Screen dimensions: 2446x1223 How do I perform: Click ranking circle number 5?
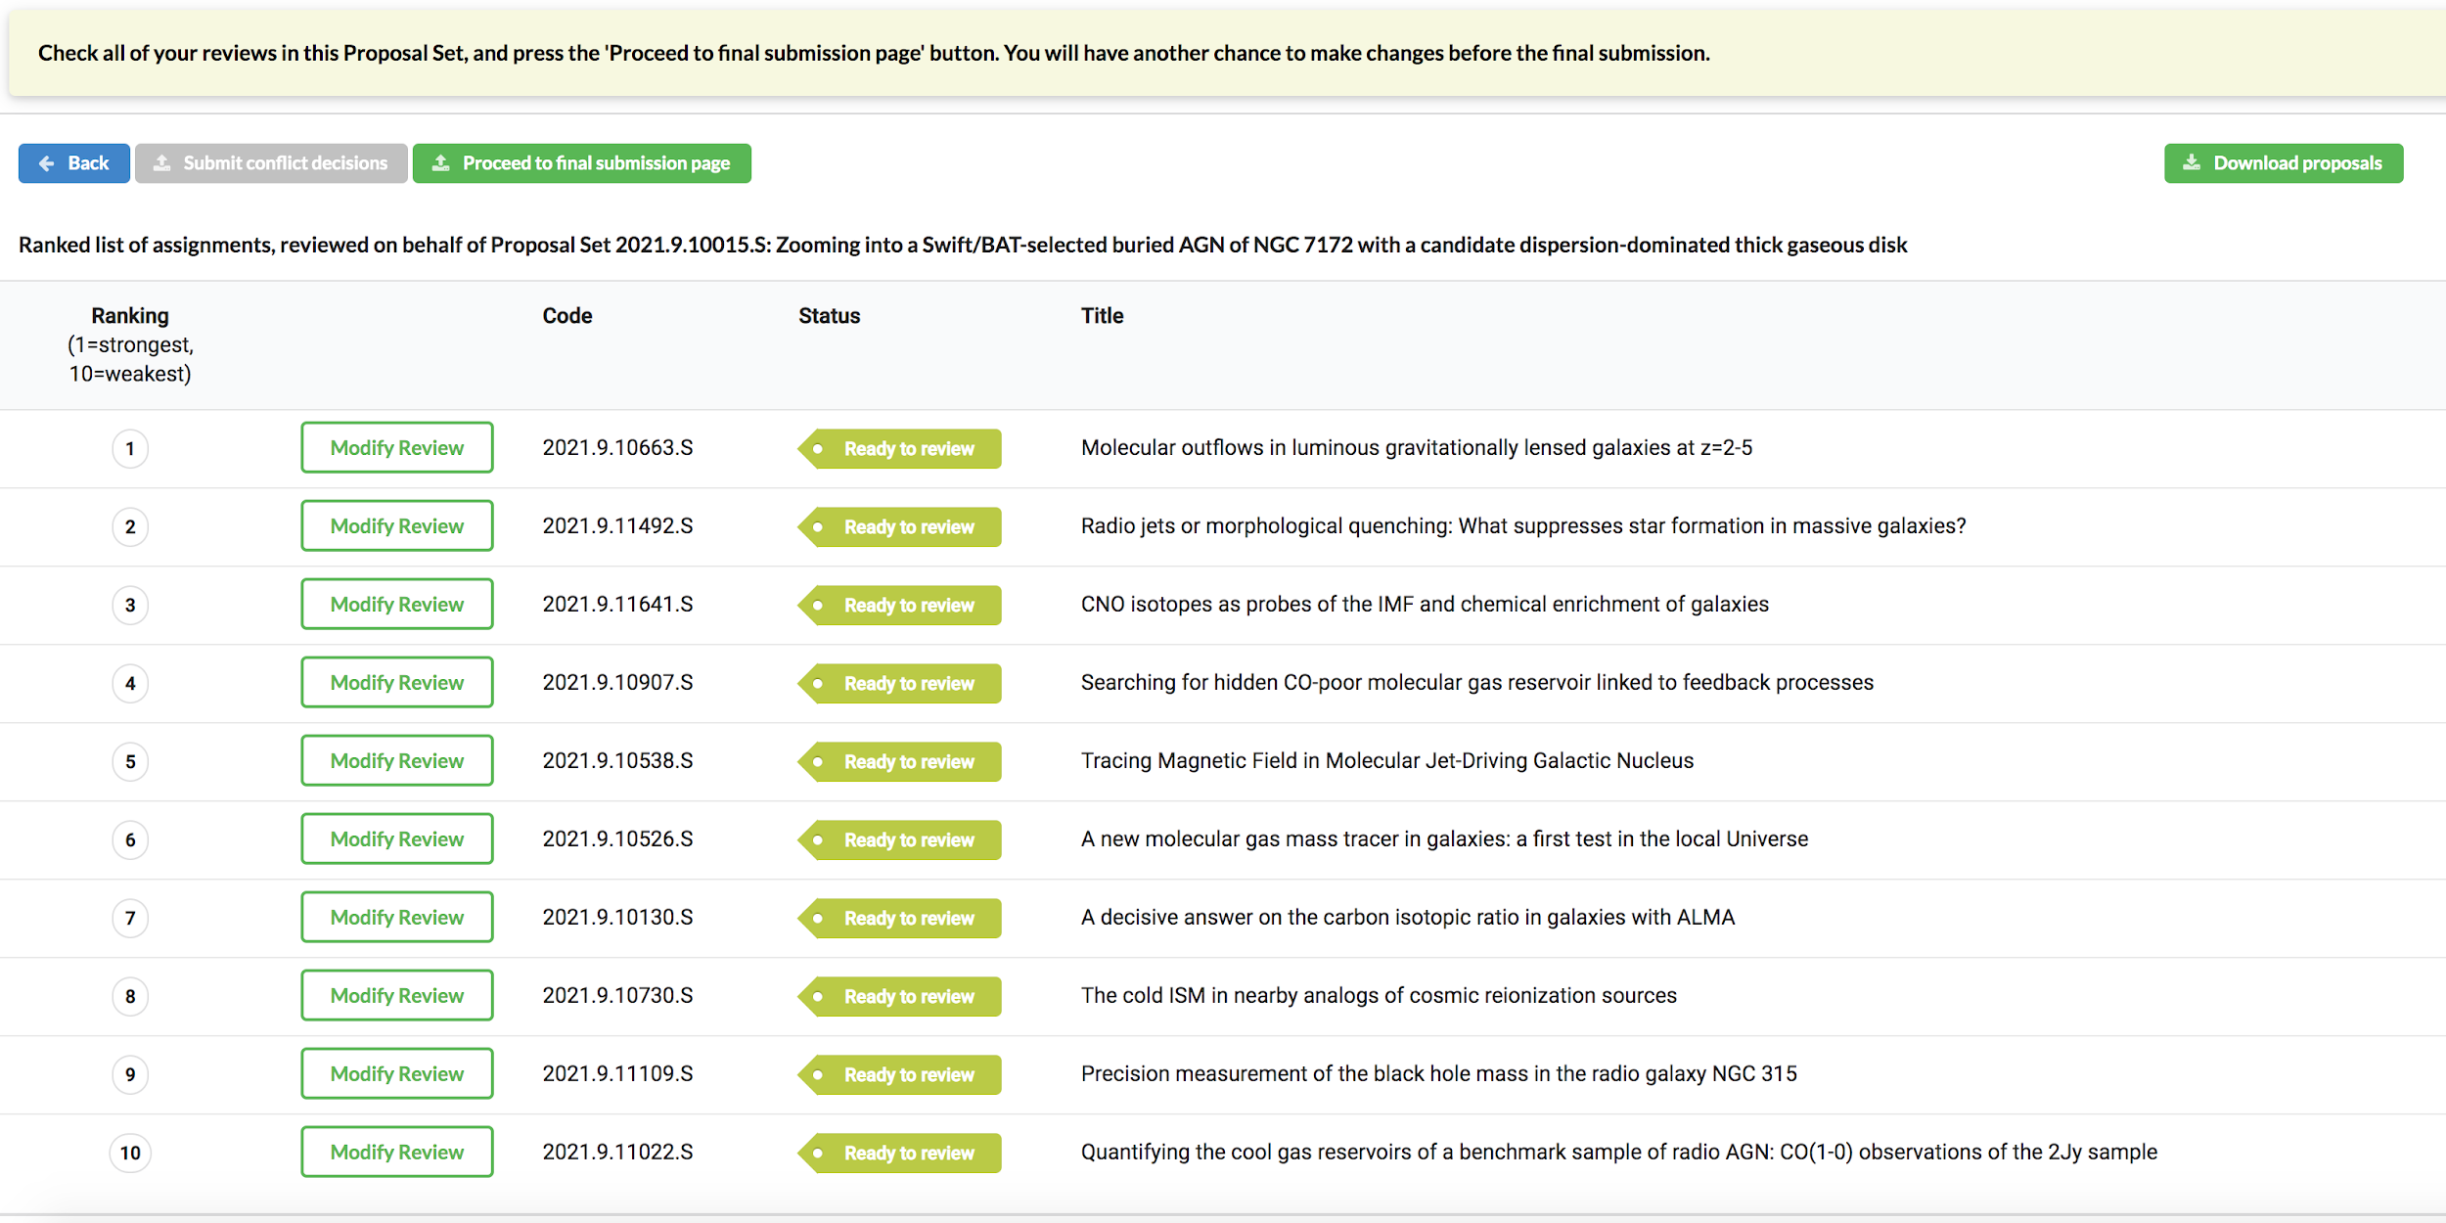tap(130, 762)
